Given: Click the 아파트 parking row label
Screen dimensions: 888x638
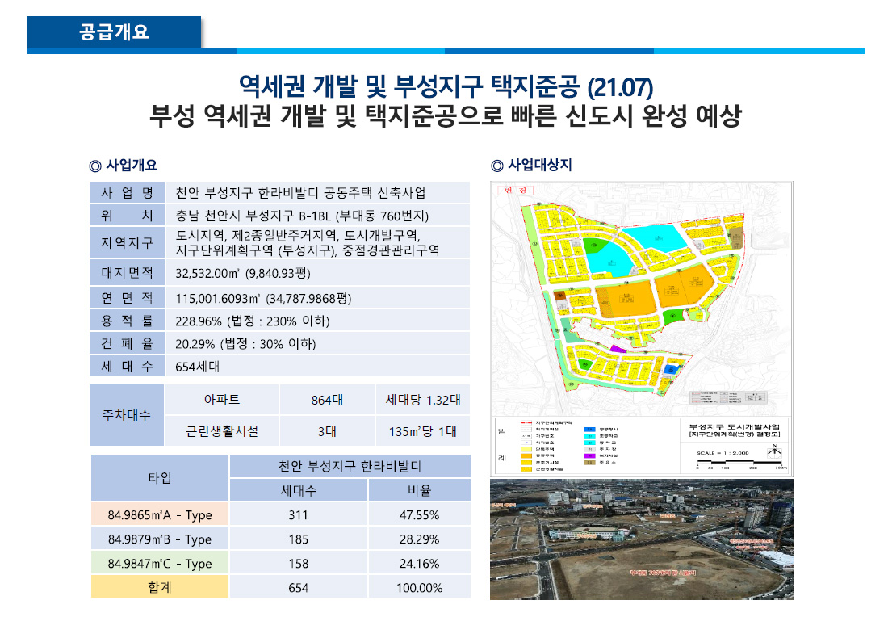Looking at the screenshot, I should click(x=222, y=400).
